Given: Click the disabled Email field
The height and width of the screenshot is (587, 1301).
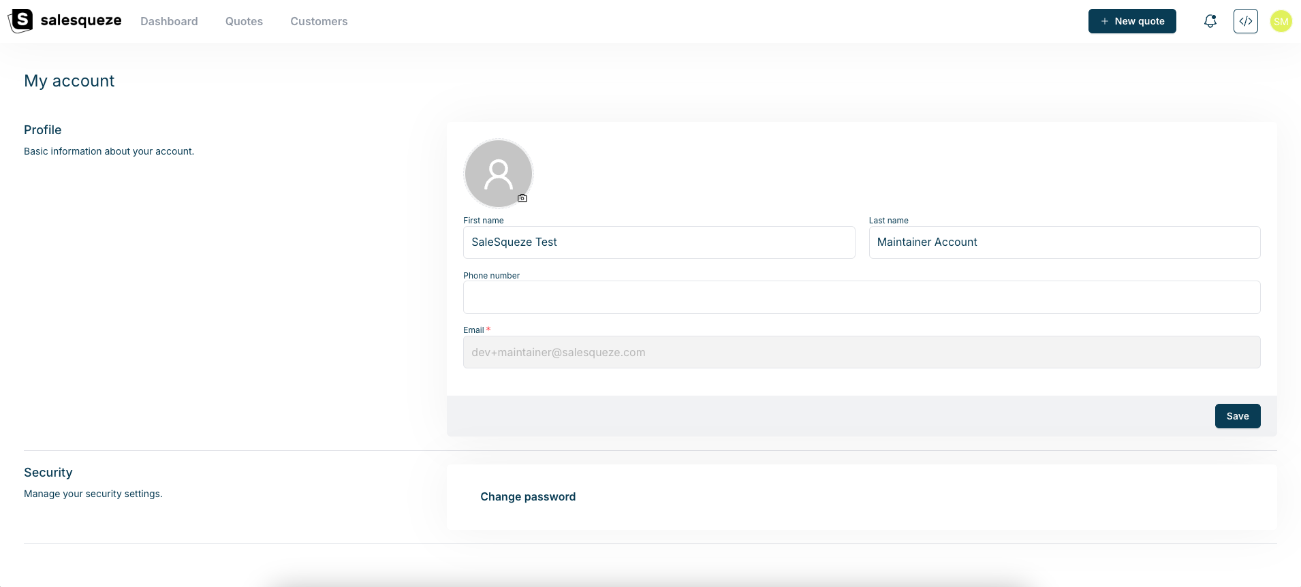Looking at the screenshot, I should (861, 352).
